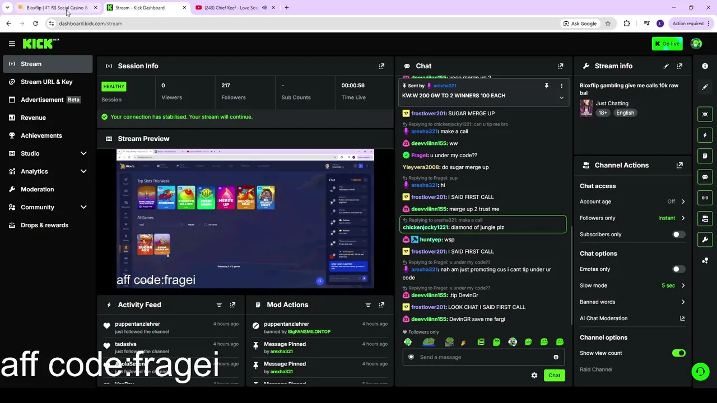Open Followers only duration chevron
Image resolution: width=717 pixels, height=403 pixels.
tap(683, 218)
